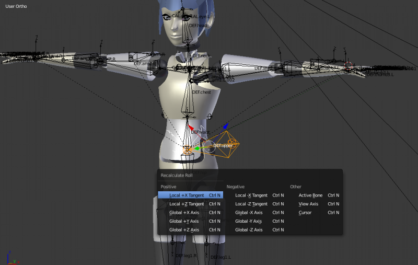Select the DEF.chest bone label
Viewport: 418px width, 265px height.
[201, 92]
